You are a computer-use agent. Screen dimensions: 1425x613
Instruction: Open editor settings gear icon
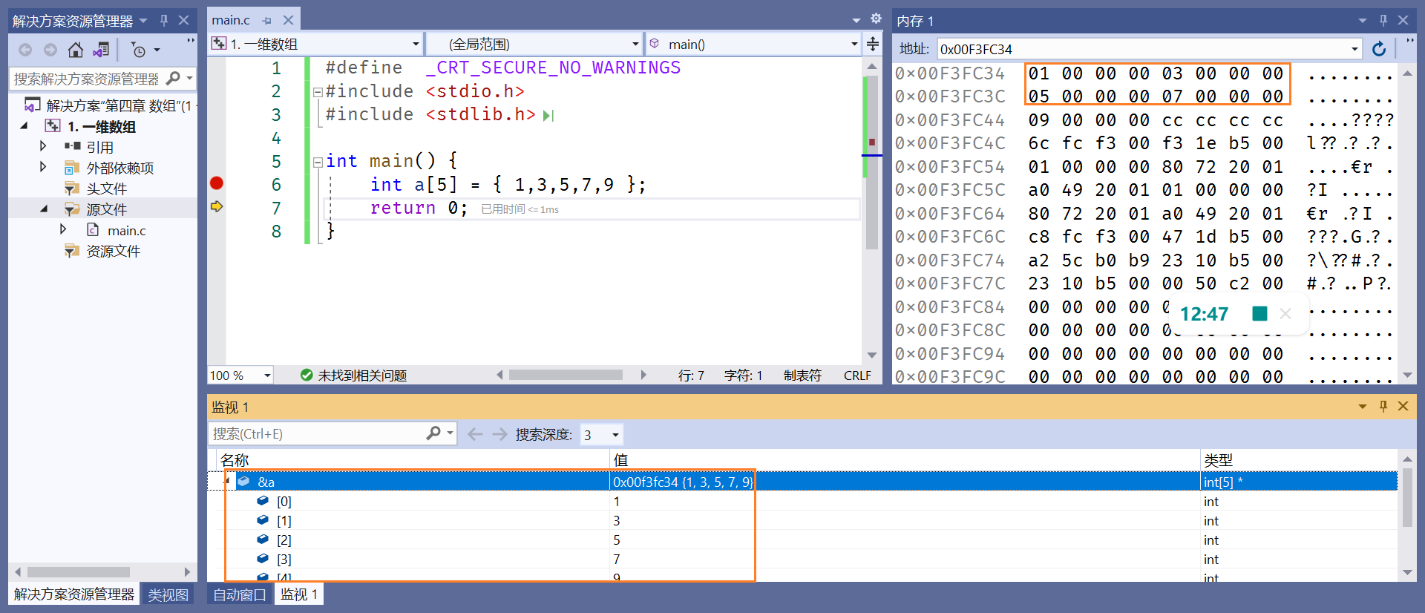click(x=876, y=19)
